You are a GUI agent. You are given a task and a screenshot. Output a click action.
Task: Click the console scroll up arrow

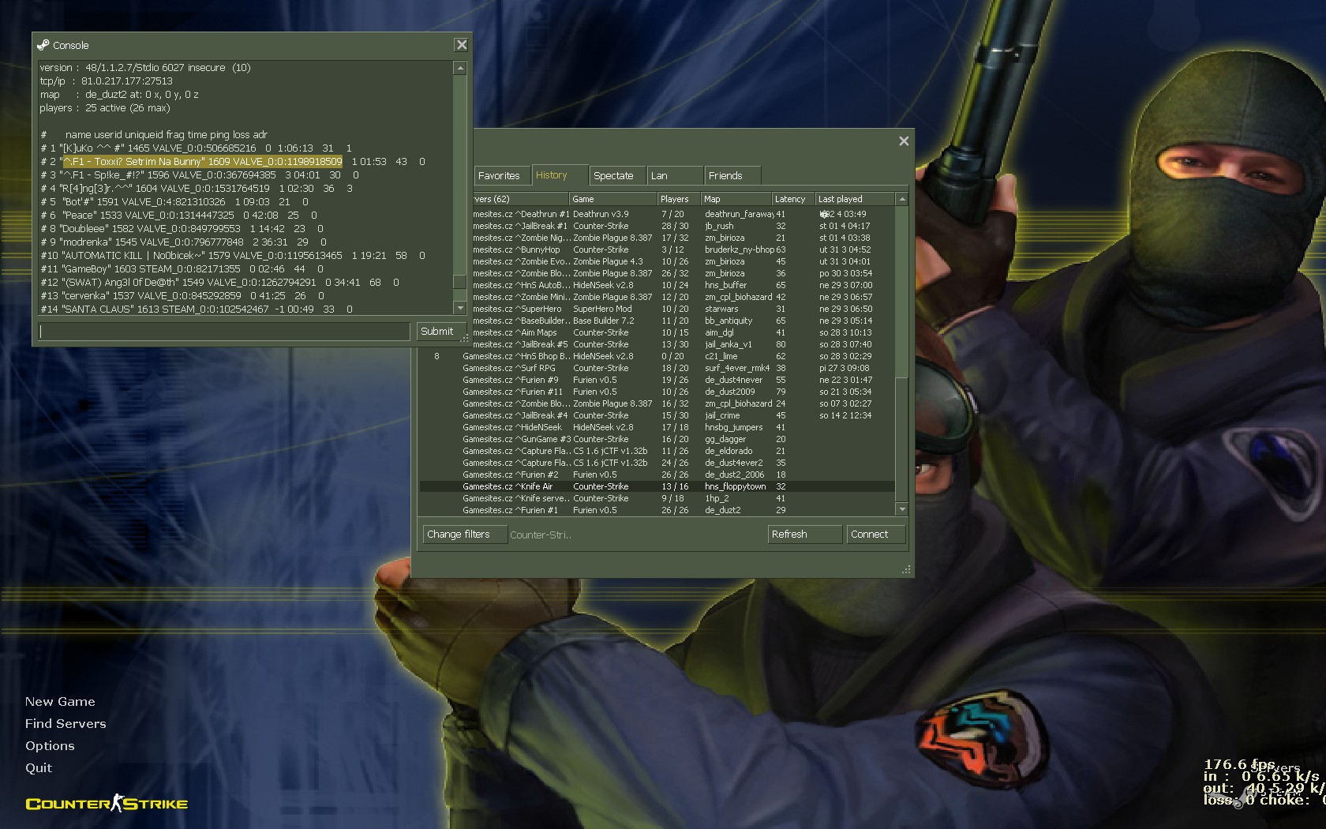pos(460,69)
